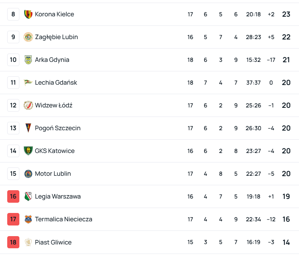The image size is (299, 257).
Task: Click Lechia Gdańsk's 37:37 goals score
Action: (253, 83)
